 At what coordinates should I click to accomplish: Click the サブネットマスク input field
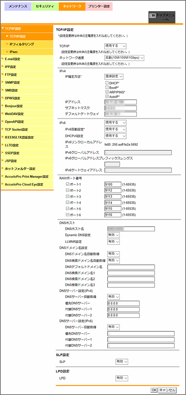pyautogui.click(x=120, y=108)
